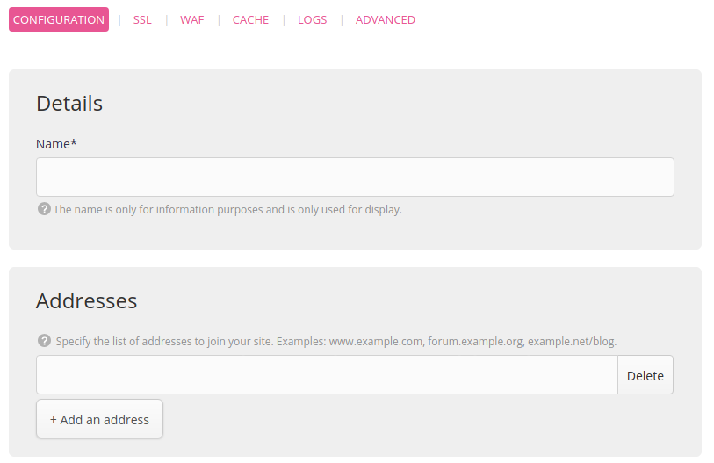Click the name information purposes hint text

(x=227, y=210)
